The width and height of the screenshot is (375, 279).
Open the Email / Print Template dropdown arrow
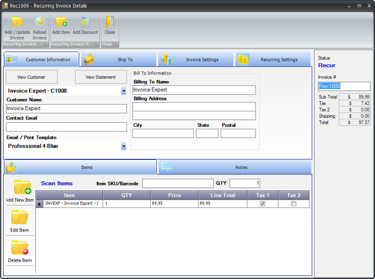123,146
